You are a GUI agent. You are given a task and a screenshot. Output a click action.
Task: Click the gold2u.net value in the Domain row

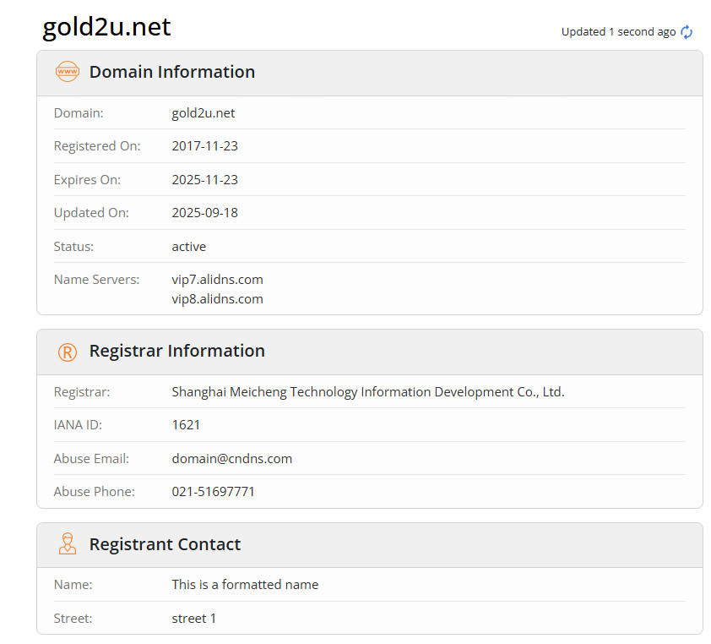click(203, 112)
